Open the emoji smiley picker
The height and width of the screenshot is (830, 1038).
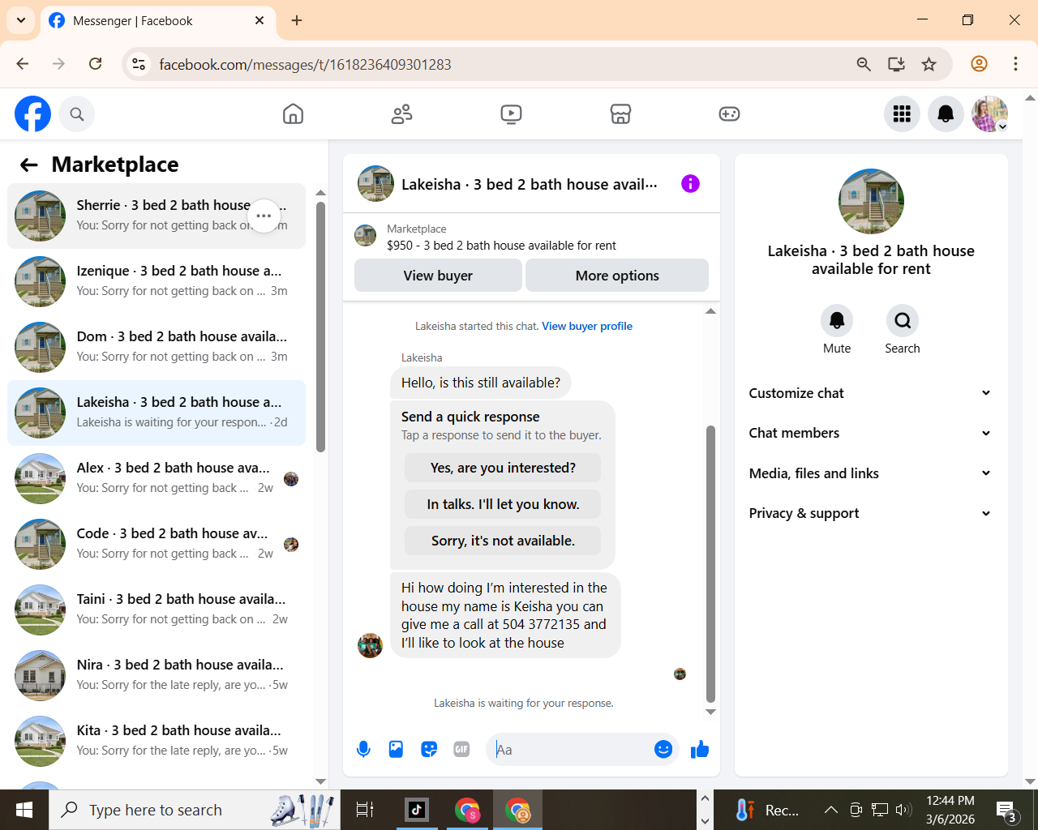pyautogui.click(x=663, y=750)
